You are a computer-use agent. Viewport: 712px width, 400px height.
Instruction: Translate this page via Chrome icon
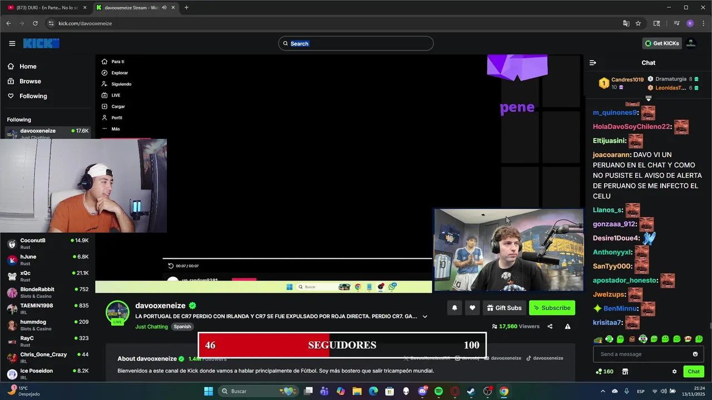[x=626, y=23]
